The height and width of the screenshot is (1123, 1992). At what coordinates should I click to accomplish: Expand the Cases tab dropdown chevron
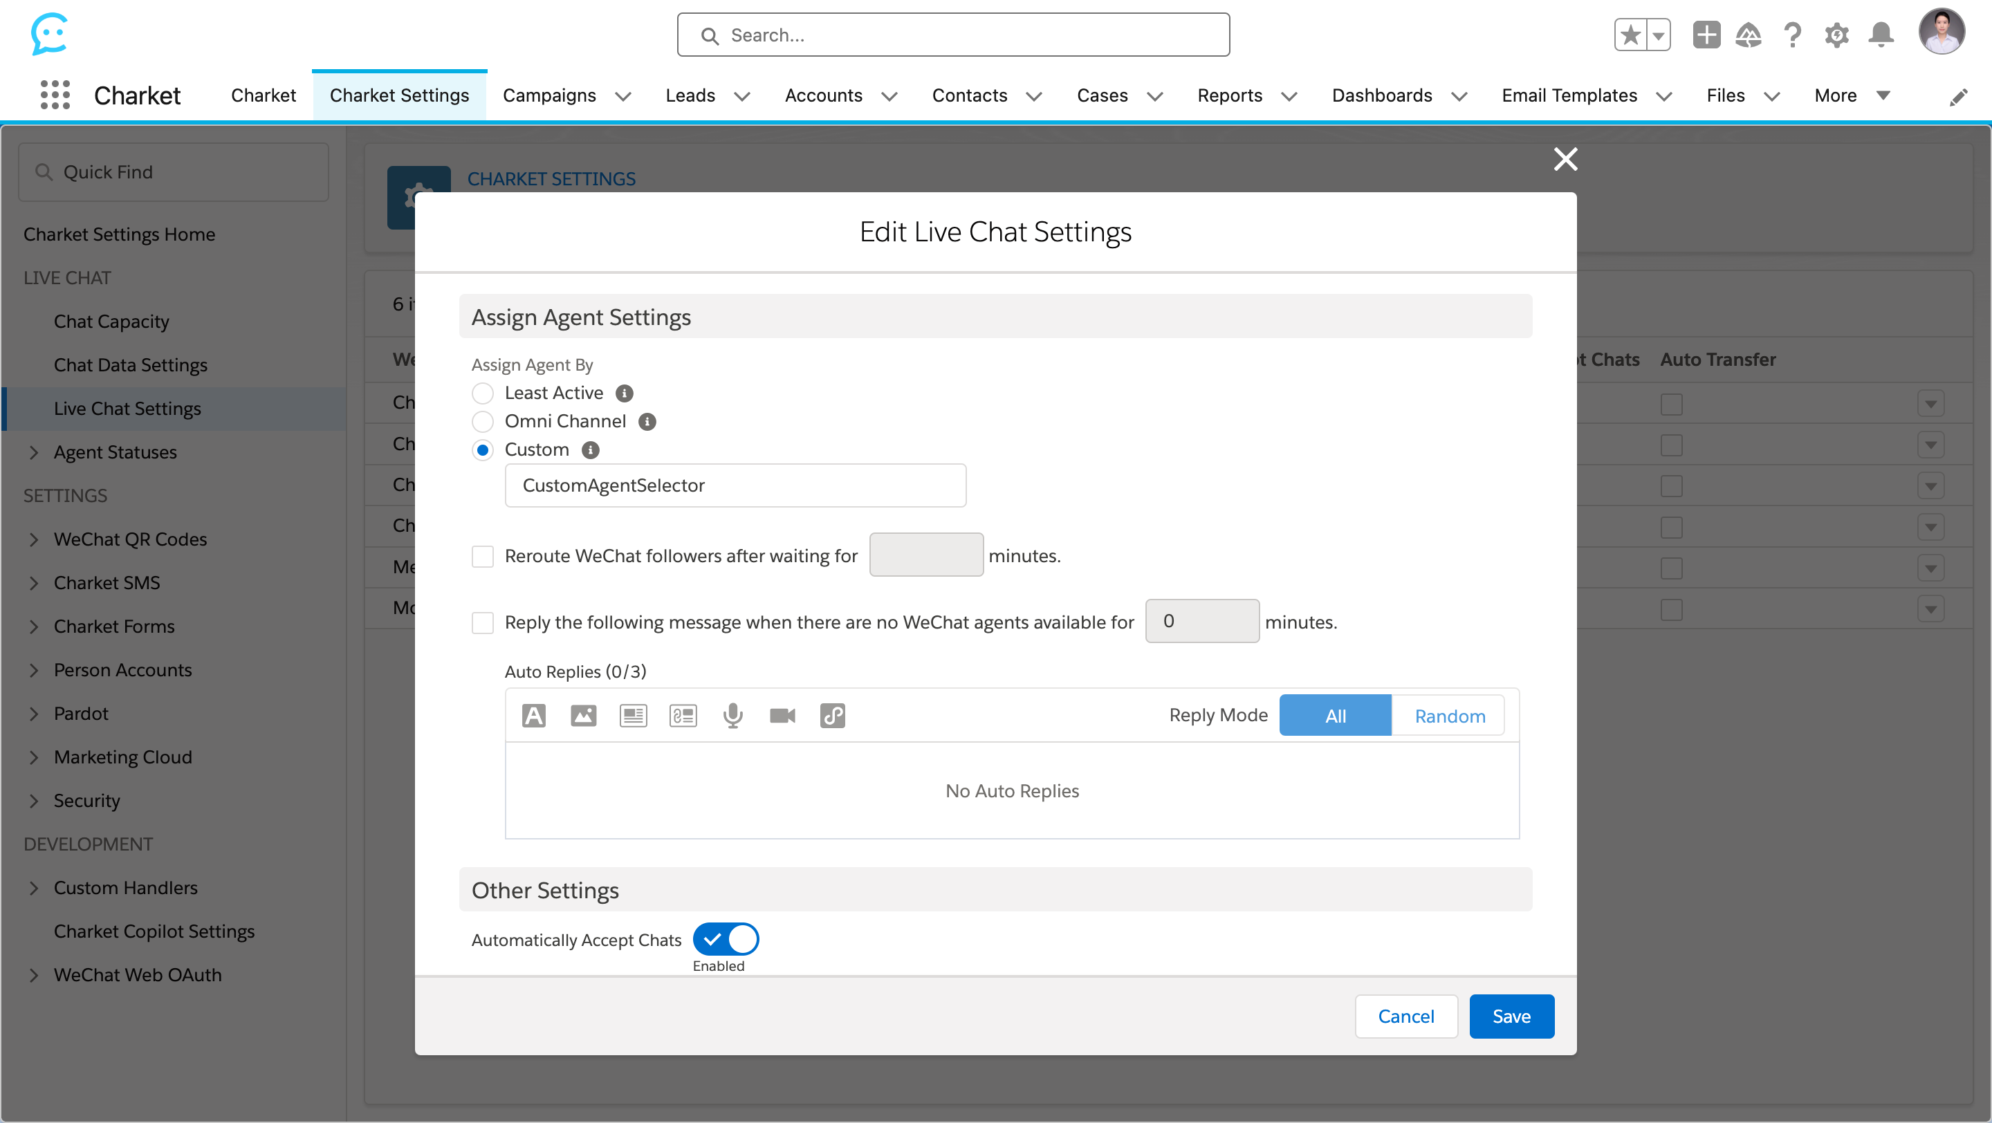1154,97
